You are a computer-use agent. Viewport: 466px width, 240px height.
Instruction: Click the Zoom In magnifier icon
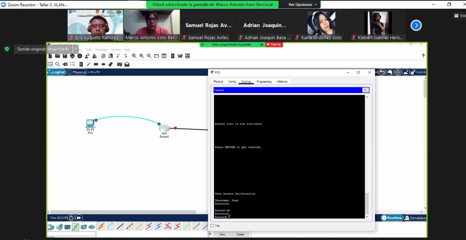[134, 56]
